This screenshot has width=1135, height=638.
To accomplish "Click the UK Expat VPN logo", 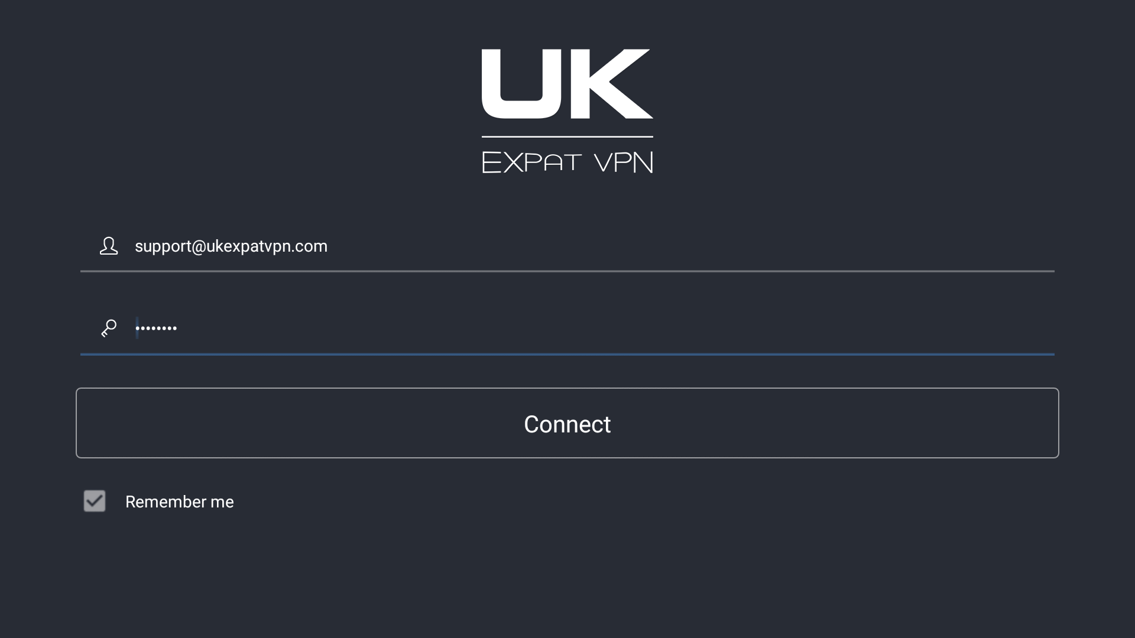I will (567, 109).
